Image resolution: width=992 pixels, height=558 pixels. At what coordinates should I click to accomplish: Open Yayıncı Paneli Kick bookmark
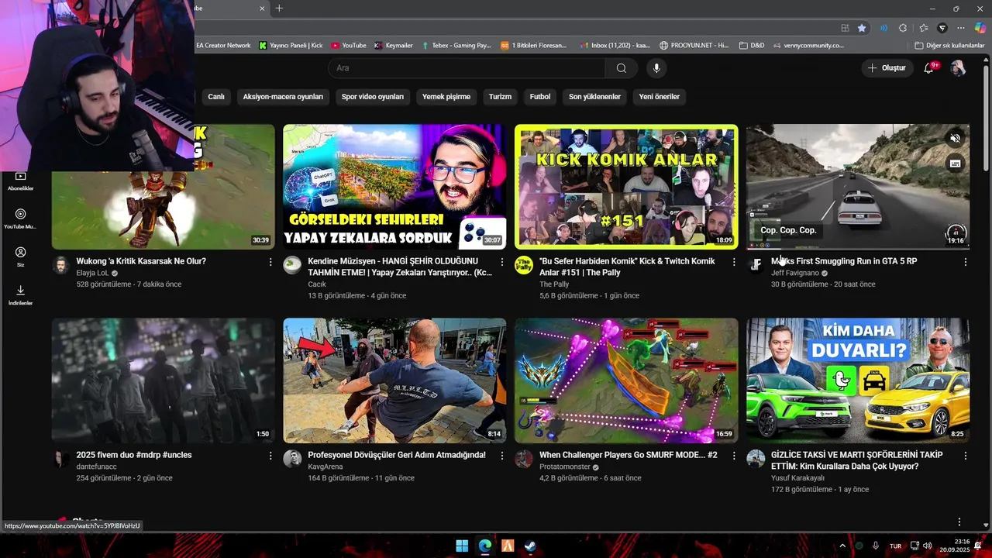(291, 46)
